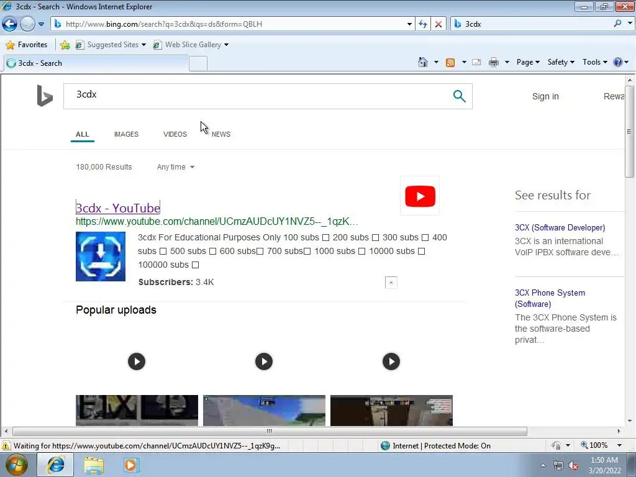
Task: Go back with the browser Back arrow
Action: tap(9, 24)
